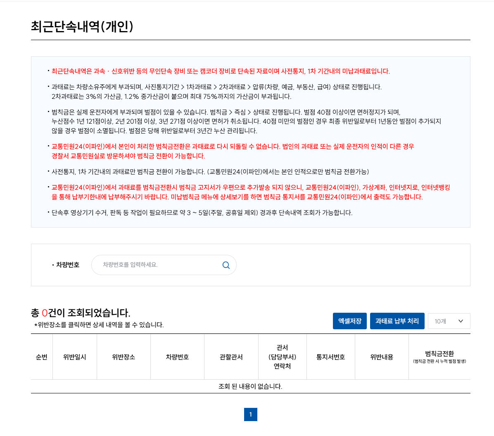494x436 pixels.
Task: Select page 1 in the pagination bar
Action: (x=251, y=414)
